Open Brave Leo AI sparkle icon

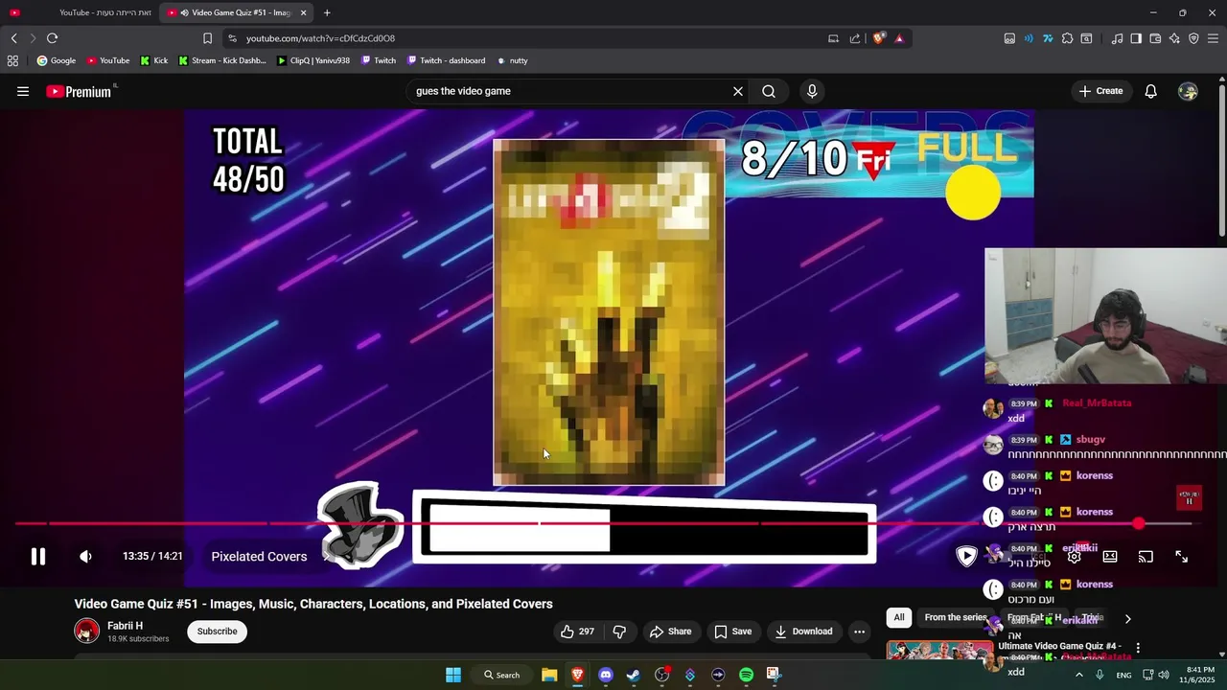1174,38
